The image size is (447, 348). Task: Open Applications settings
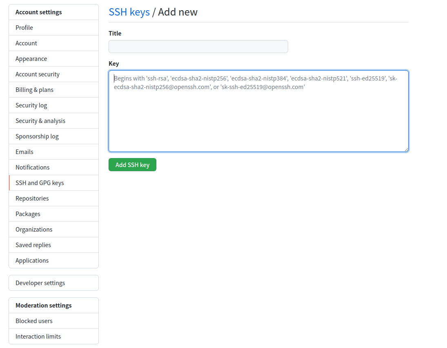[x=53, y=261]
